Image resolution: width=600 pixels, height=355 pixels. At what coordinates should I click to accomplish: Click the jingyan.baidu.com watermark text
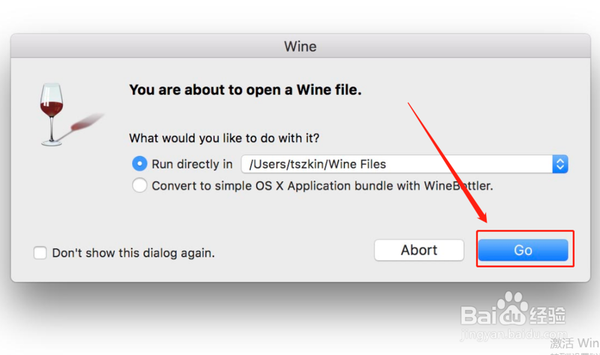[x=514, y=335]
